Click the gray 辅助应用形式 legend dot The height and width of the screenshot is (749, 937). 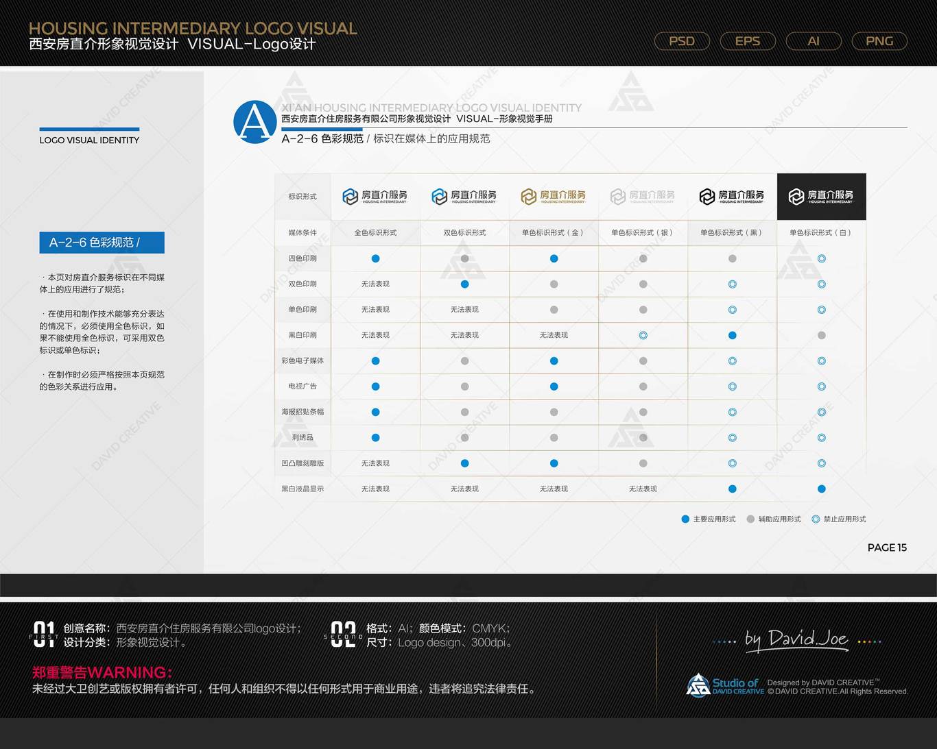(x=750, y=519)
